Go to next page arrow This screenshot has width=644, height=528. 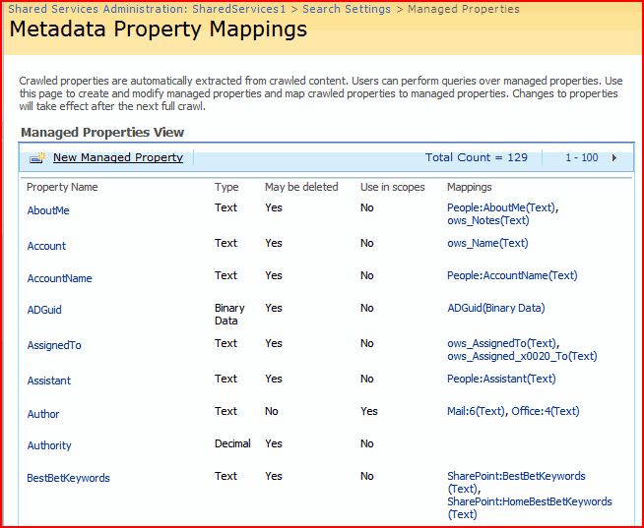pyautogui.click(x=614, y=157)
